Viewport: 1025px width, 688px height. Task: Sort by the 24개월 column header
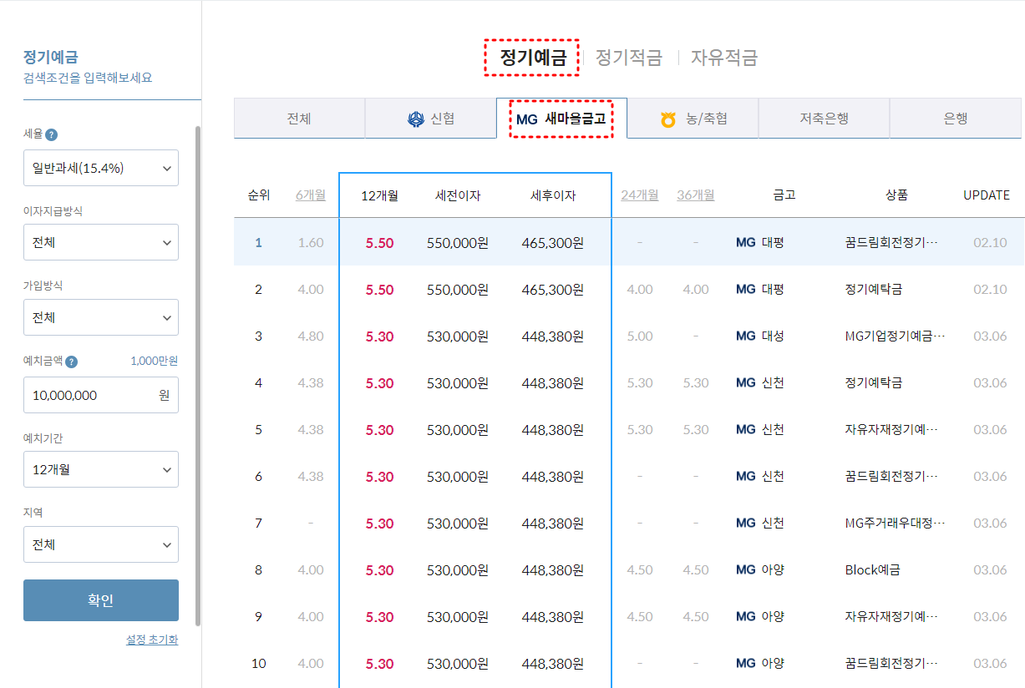tap(640, 195)
